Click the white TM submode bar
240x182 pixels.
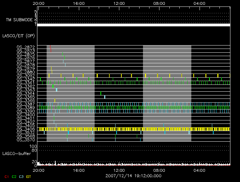point(133,25)
